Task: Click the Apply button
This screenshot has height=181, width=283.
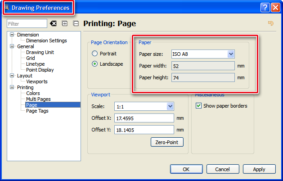Action: tap(259, 169)
